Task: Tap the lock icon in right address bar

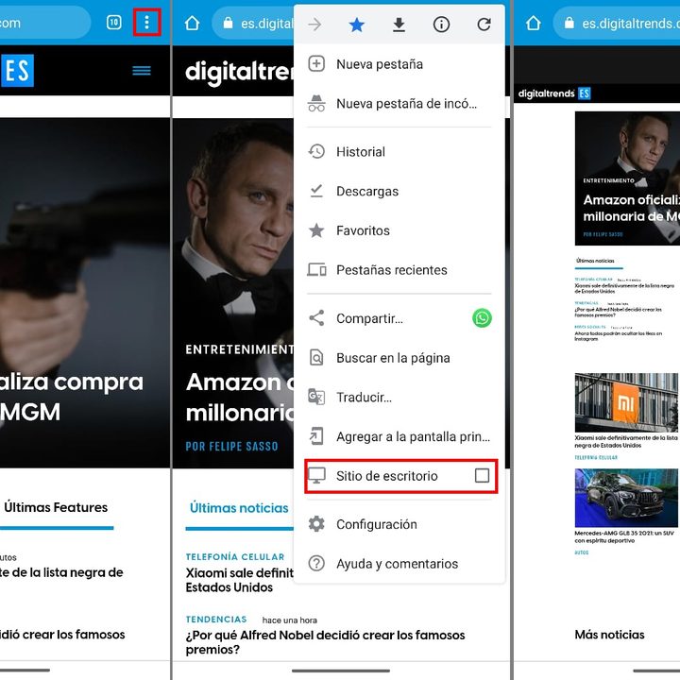Action: click(569, 23)
